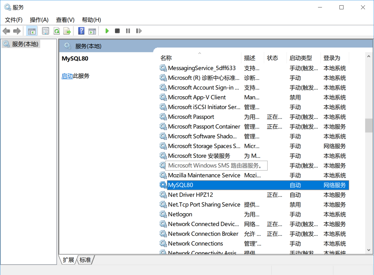Screen dimensions: 374x275
Task: Click the Refresh toolbar icon
Action: [x=57, y=31]
